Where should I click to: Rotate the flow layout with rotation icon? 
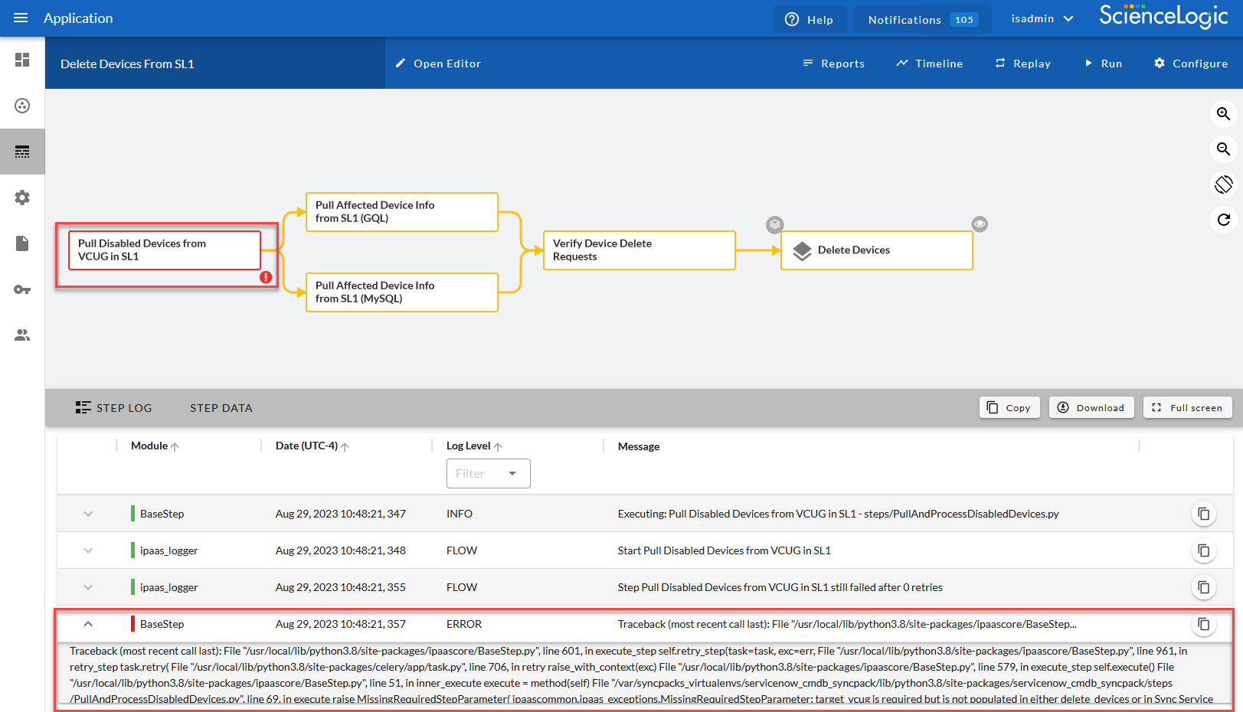[x=1223, y=185]
